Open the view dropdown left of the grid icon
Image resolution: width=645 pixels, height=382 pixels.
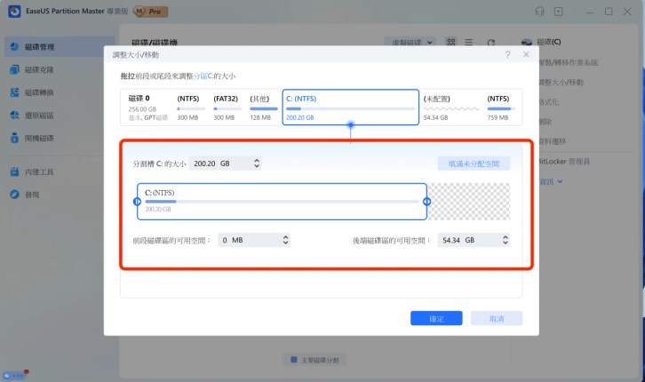(411, 43)
